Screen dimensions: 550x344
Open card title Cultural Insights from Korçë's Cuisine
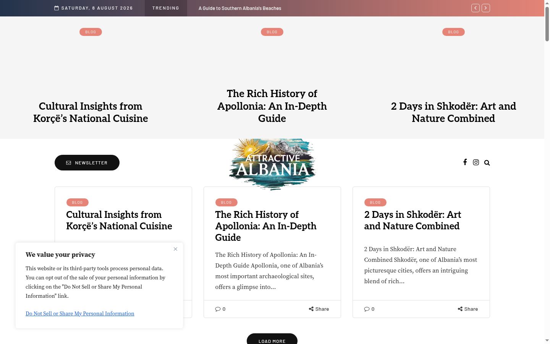coord(119,220)
